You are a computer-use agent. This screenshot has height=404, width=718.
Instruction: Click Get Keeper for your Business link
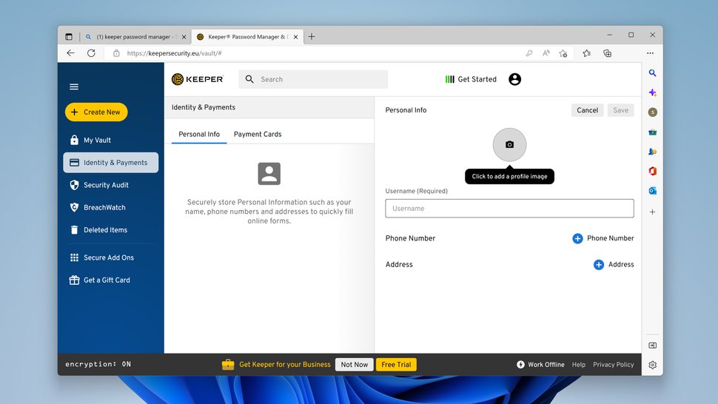(x=285, y=365)
